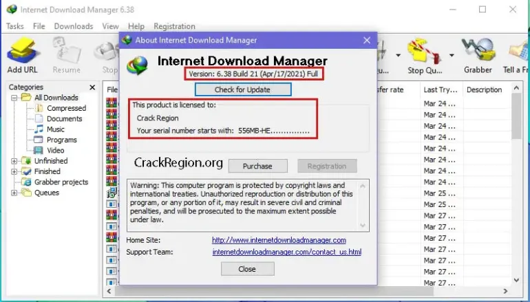The image size is (530, 302).
Task: Open the Grabber tool
Action: coord(478,55)
